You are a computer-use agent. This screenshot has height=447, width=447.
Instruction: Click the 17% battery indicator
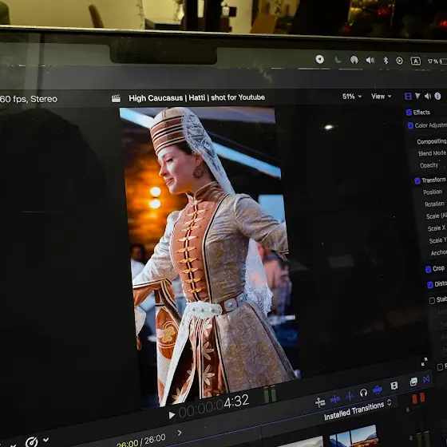437,61
